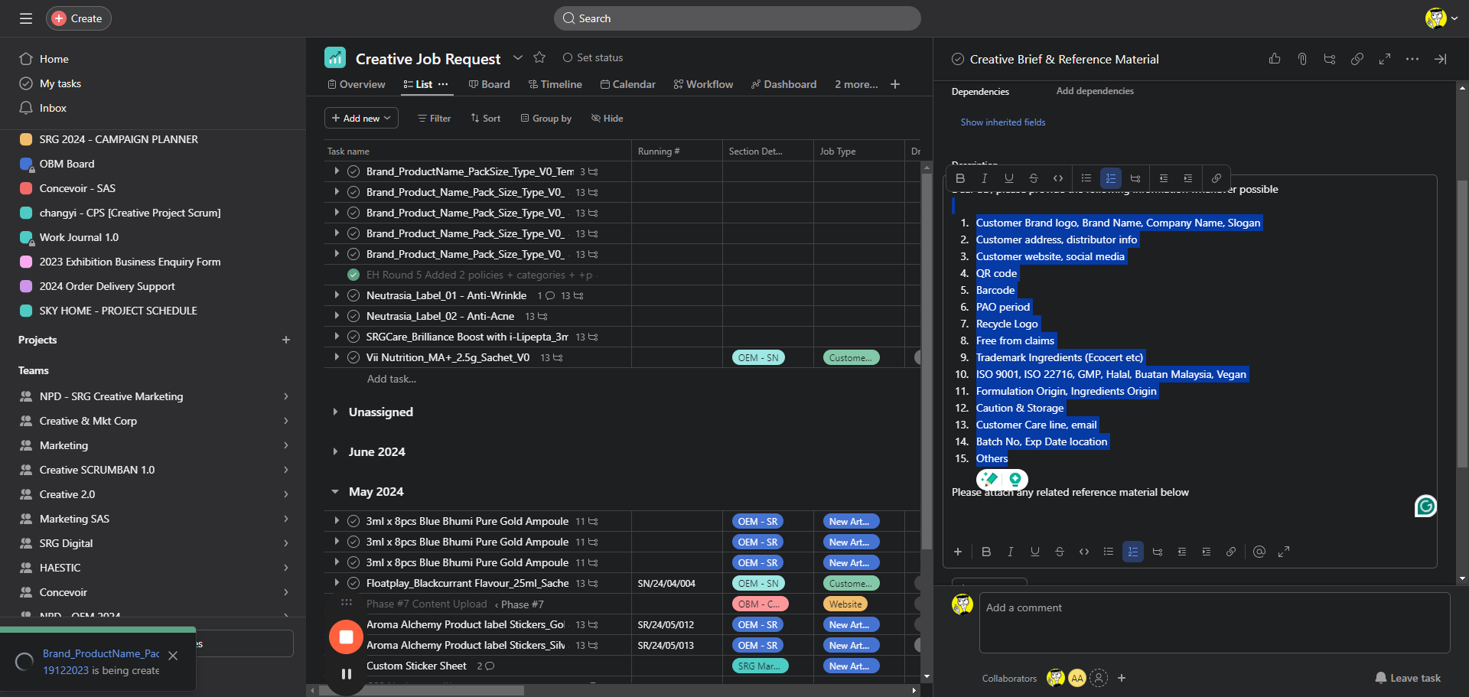The width and height of the screenshot is (1469, 697).
Task: Mark Neutrasia_Label_01 - Anti-Wrinkle task complete
Action: [353, 295]
